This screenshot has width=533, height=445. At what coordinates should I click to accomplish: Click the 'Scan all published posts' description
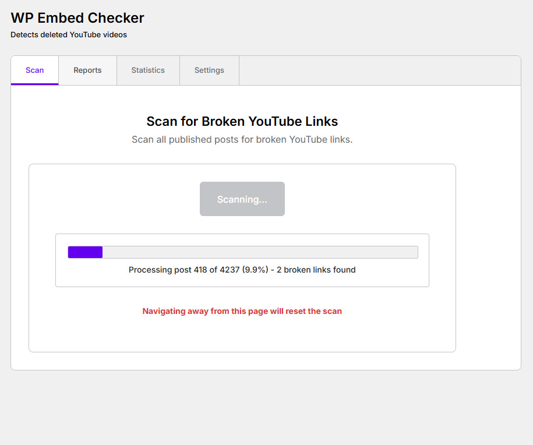tap(242, 140)
